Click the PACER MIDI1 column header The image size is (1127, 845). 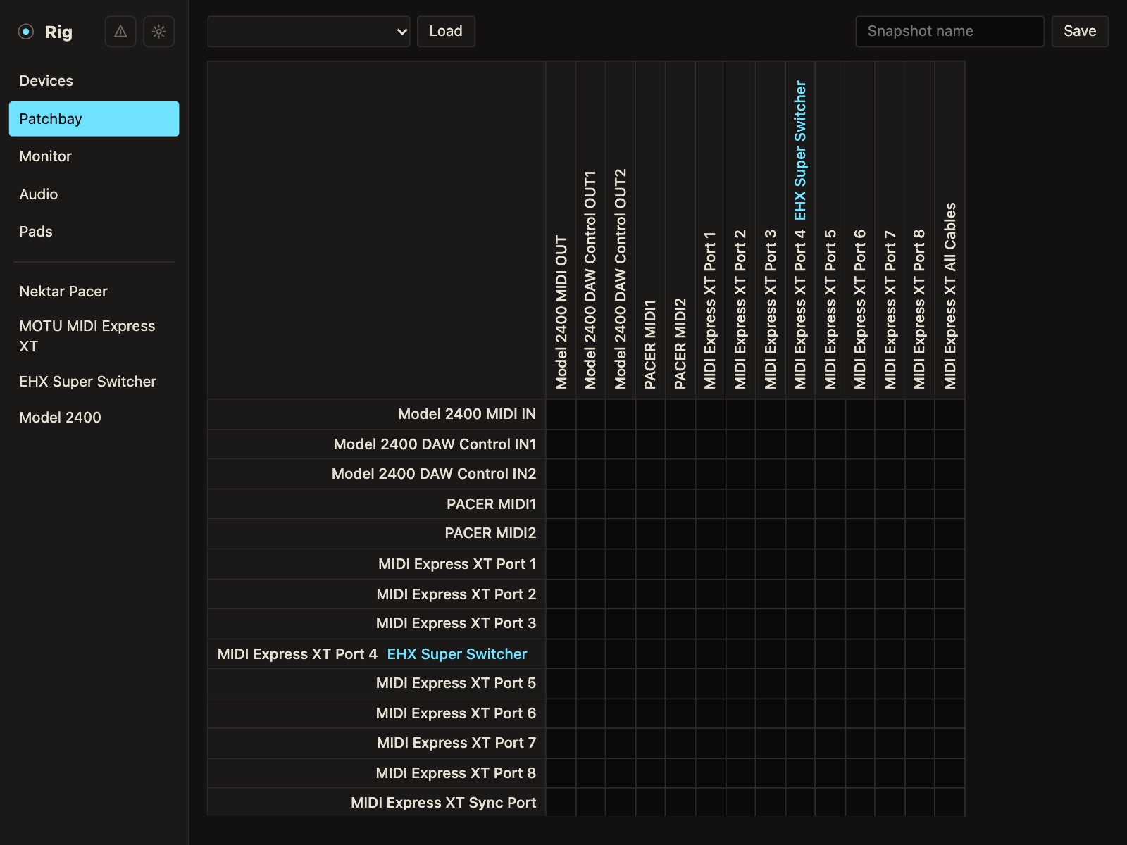pos(650,345)
